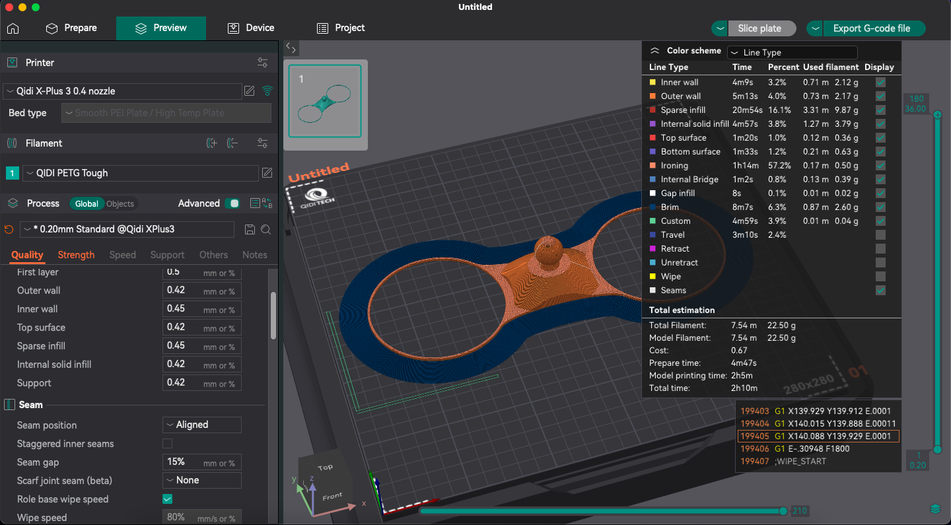Image resolution: width=951 pixels, height=525 pixels.
Task: Switch to the Device tab
Action: pyautogui.click(x=251, y=28)
